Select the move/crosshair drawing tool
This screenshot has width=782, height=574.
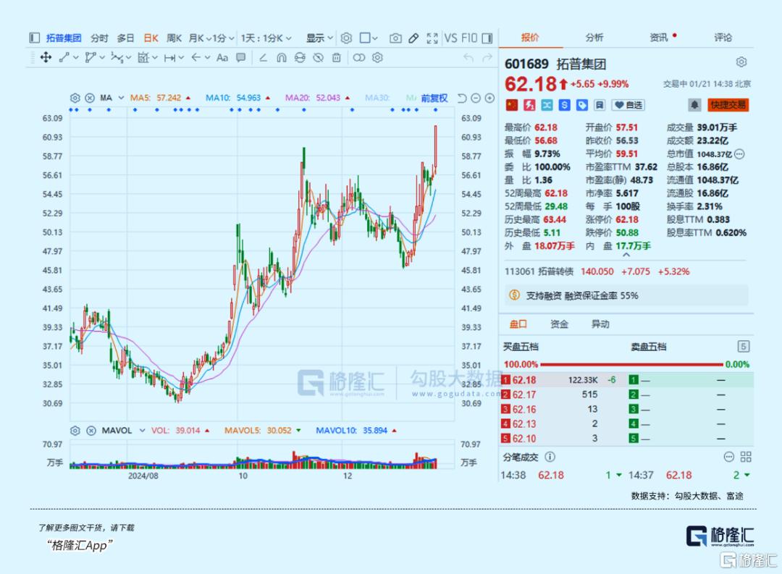pyautogui.click(x=46, y=58)
